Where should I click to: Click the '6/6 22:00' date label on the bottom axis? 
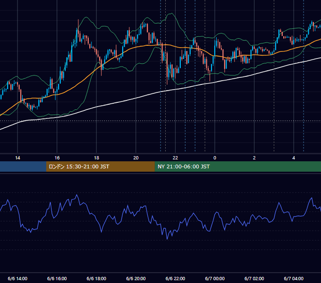coord(175,278)
